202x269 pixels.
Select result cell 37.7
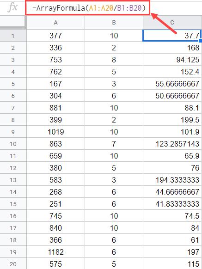[x=172, y=36]
